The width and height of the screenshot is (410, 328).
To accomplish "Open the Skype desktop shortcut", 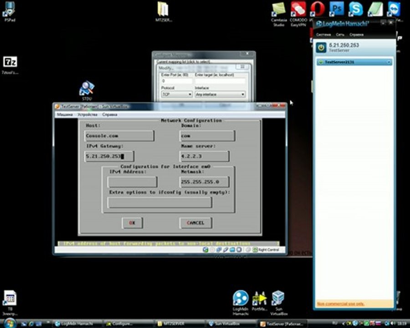I will click(356, 8).
